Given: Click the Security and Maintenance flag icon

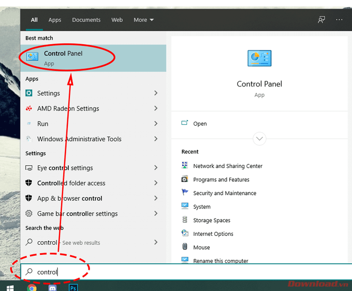Looking at the screenshot, I should pyautogui.click(x=185, y=192).
